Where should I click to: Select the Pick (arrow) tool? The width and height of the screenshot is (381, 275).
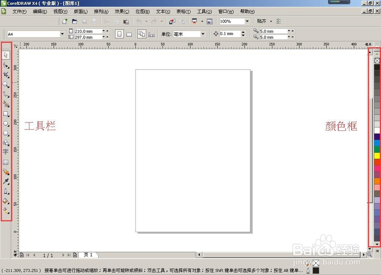tap(6, 56)
